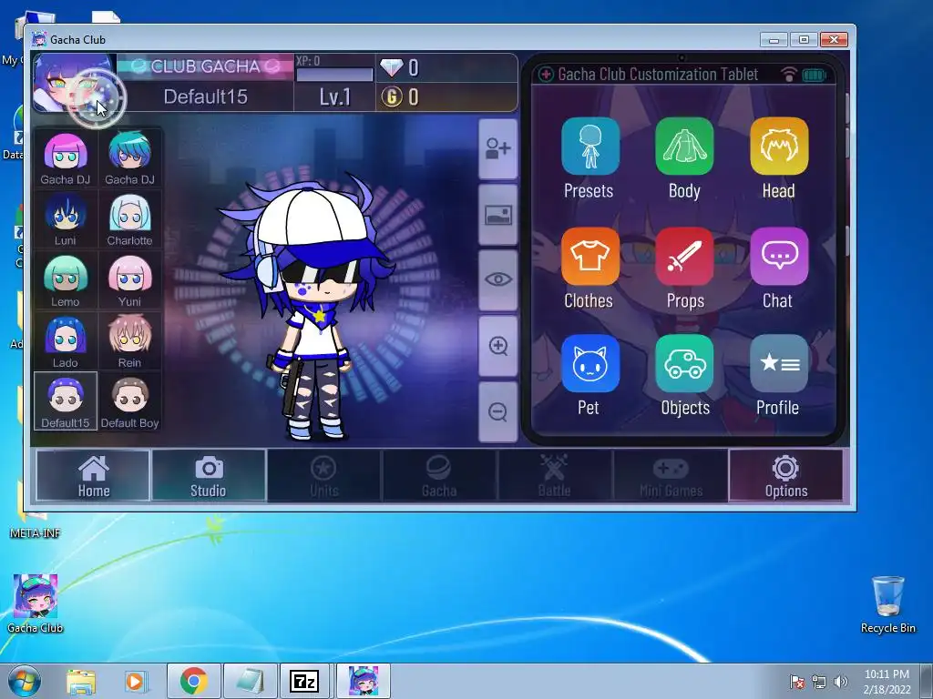Open the Recycle Bin on desktop
The image size is (933, 699).
pos(887,604)
